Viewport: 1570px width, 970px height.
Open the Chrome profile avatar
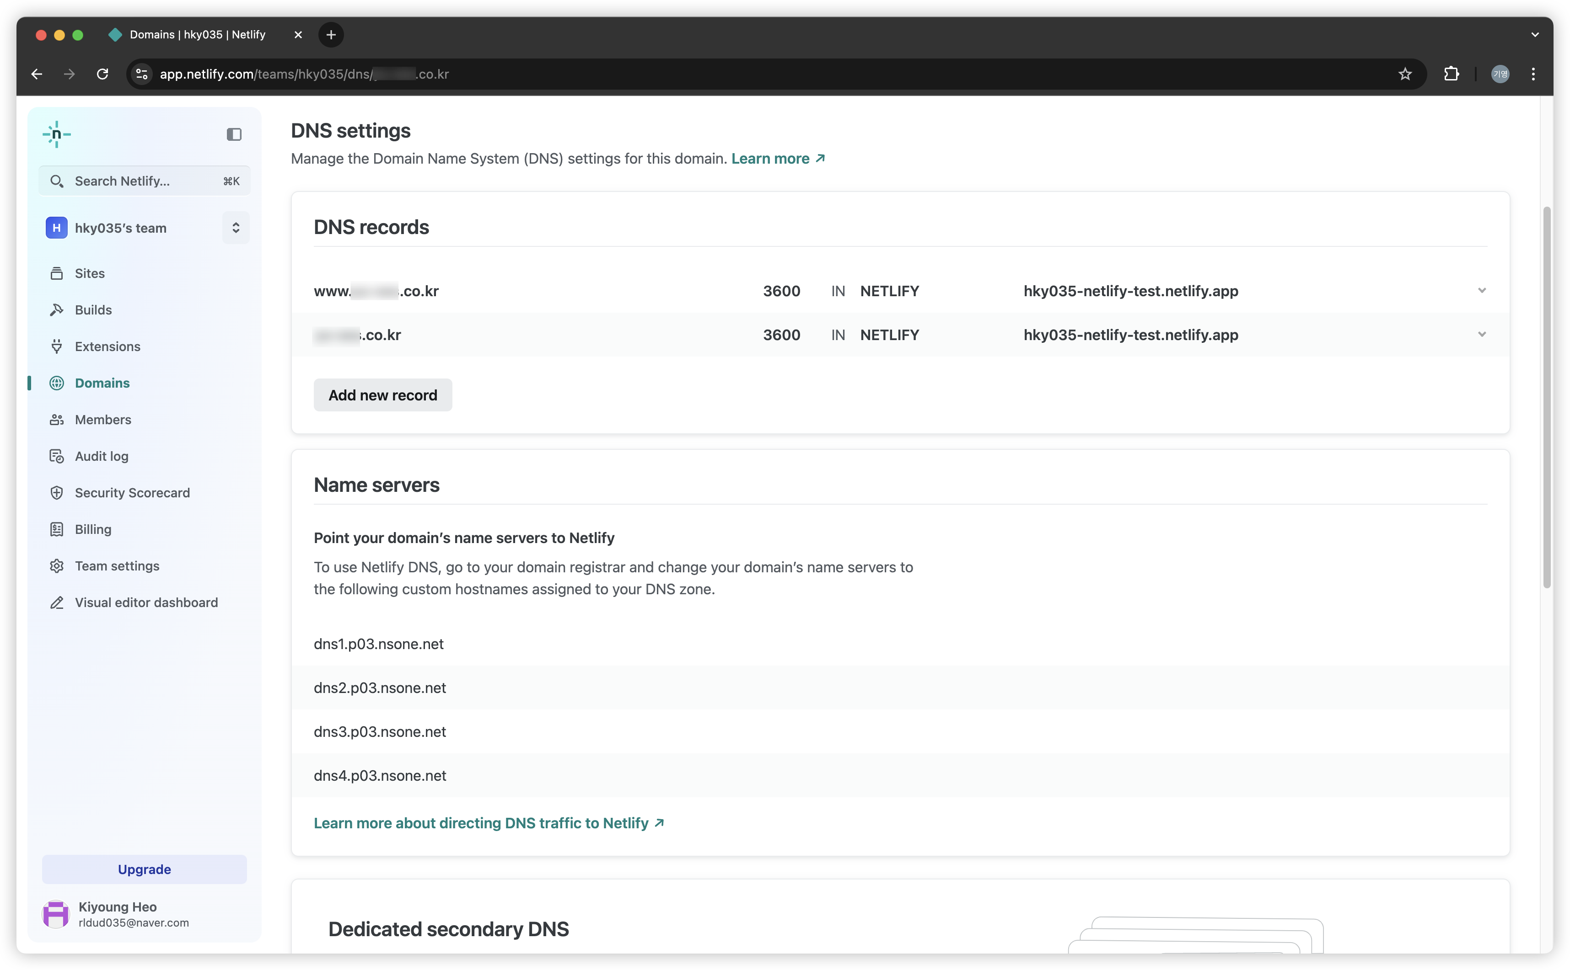click(1500, 74)
